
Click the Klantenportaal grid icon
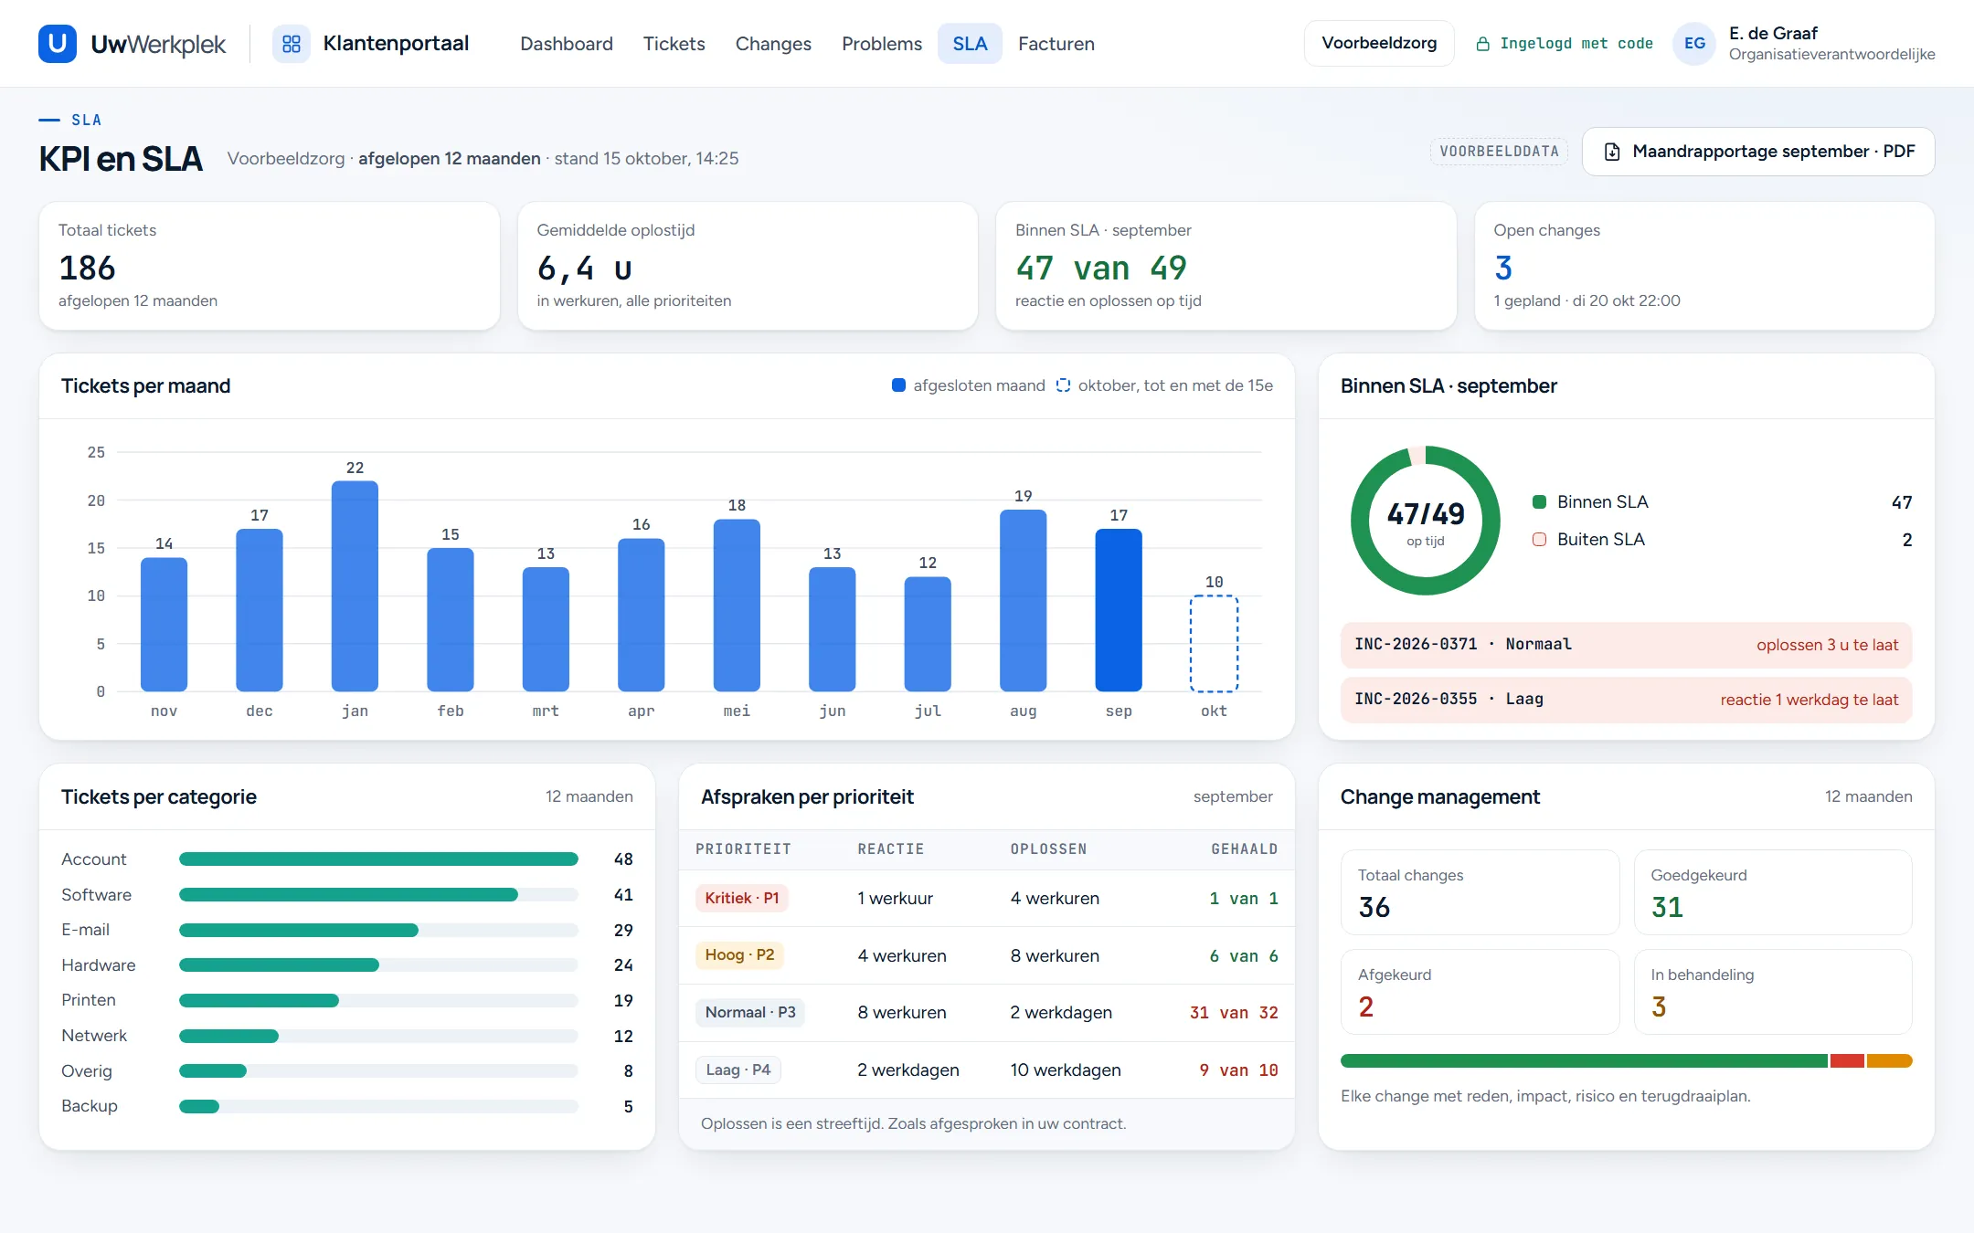point(291,43)
